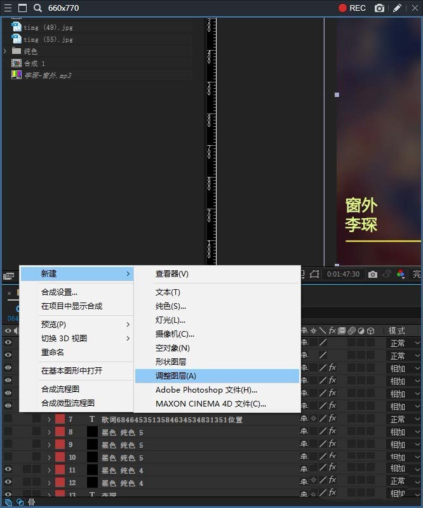Click the adjustment layer half-circle column header
423x508 pixels.
pos(361,331)
